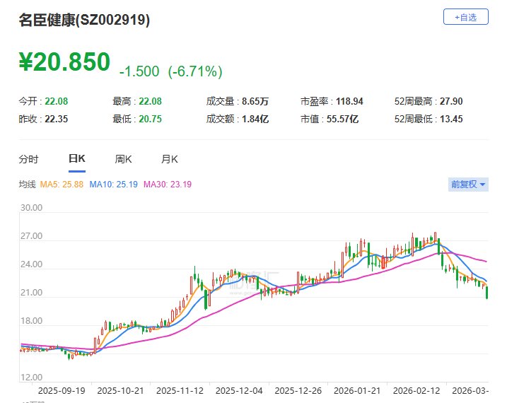507x403 pixels.
Task: Switch to the 月K monthly tab
Action: (x=170, y=159)
